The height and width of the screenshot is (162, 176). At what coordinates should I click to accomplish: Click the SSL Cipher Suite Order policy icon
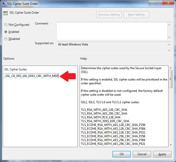click(6, 13)
